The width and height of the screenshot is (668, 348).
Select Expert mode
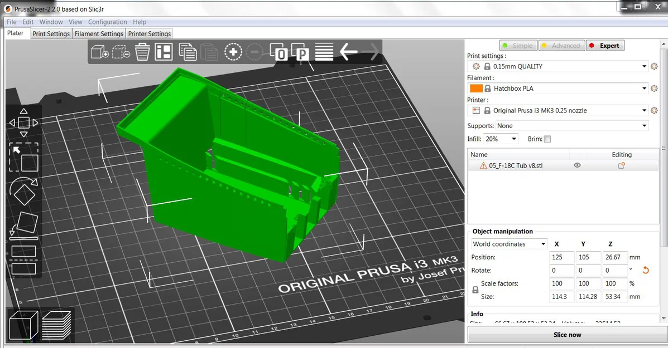tap(605, 46)
